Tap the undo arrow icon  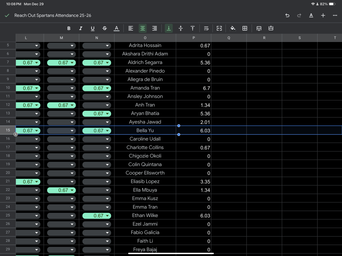pyautogui.click(x=287, y=15)
